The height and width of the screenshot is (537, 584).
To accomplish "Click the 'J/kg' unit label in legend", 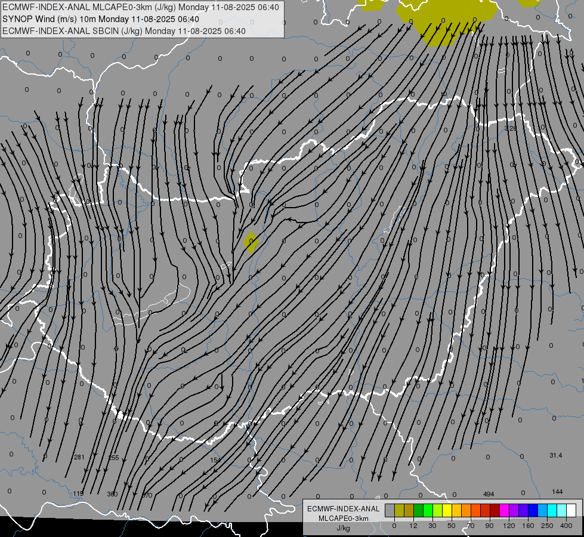I will click(x=344, y=528).
